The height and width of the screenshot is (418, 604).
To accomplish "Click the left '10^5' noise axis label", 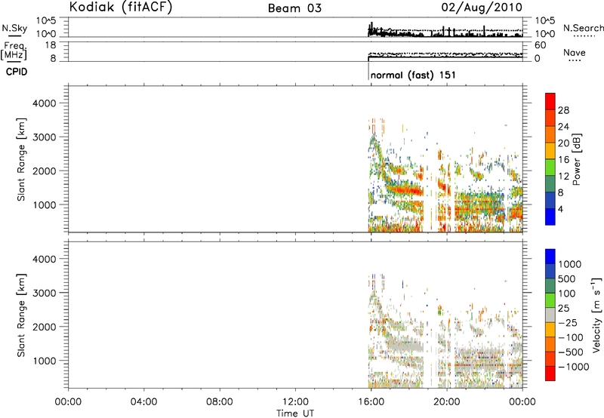I will [x=46, y=21].
